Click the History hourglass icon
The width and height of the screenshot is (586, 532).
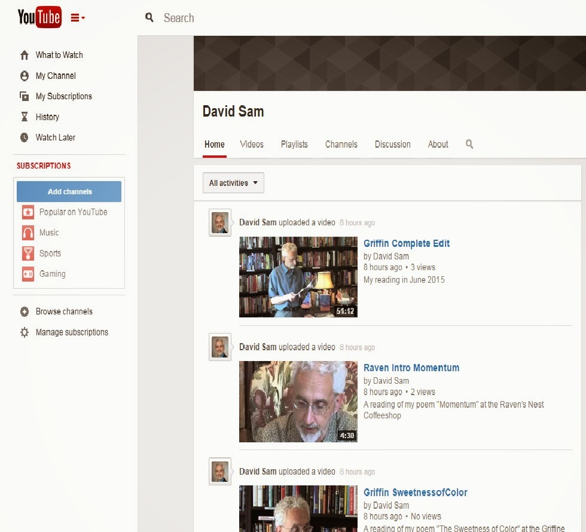point(25,117)
